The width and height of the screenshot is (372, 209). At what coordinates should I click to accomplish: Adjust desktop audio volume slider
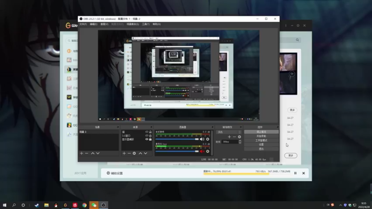(x=177, y=139)
